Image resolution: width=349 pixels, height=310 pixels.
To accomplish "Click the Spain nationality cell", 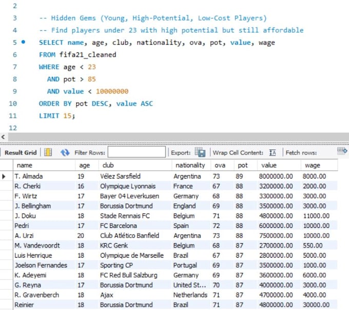I will [x=191, y=226].
